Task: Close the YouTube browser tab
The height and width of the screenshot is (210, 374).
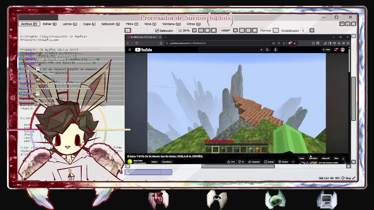Action: [160, 37]
